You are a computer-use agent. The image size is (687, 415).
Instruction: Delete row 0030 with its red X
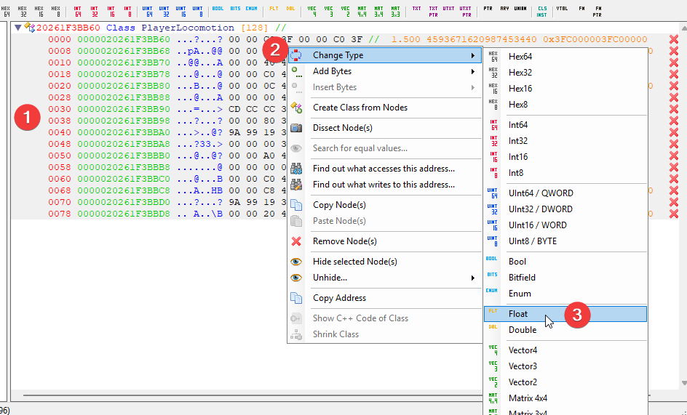coord(673,109)
